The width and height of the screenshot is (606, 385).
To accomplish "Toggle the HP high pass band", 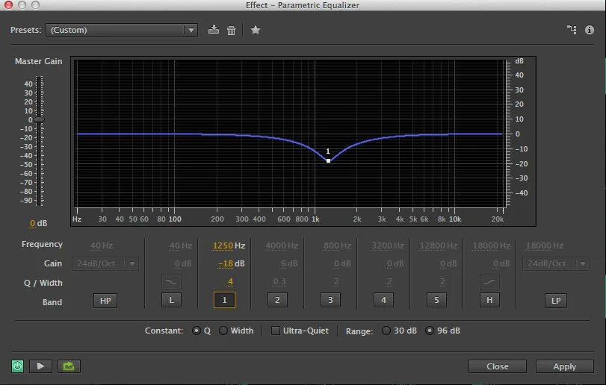I will [105, 301].
